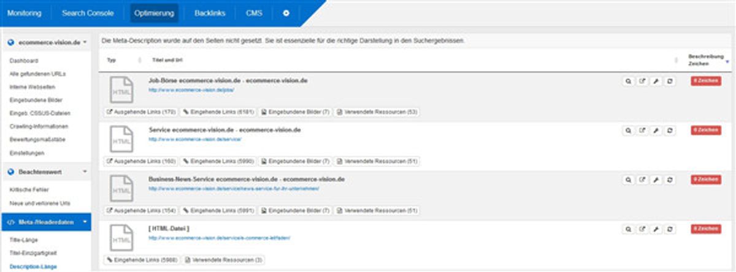736x272 pixels.
Task: Click magnifier icon in Service row
Action: (x=628, y=130)
